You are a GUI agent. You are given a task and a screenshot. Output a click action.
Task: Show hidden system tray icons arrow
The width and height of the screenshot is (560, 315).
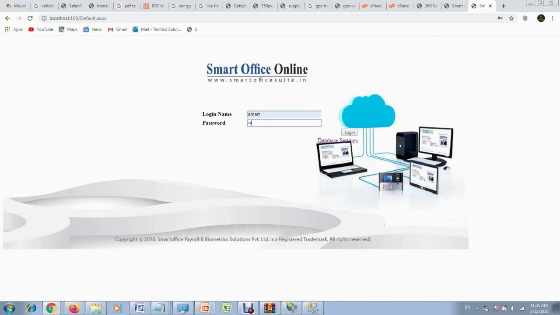[x=477, y=308]
